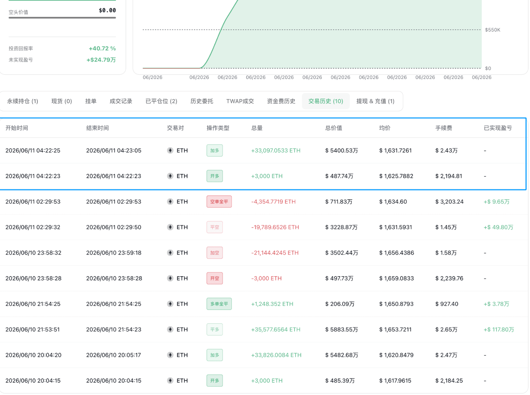This screenshot has height=395, width=530.
Task: Click the 平空 badge
Action: pyautogui.click(x=215, y=227)
